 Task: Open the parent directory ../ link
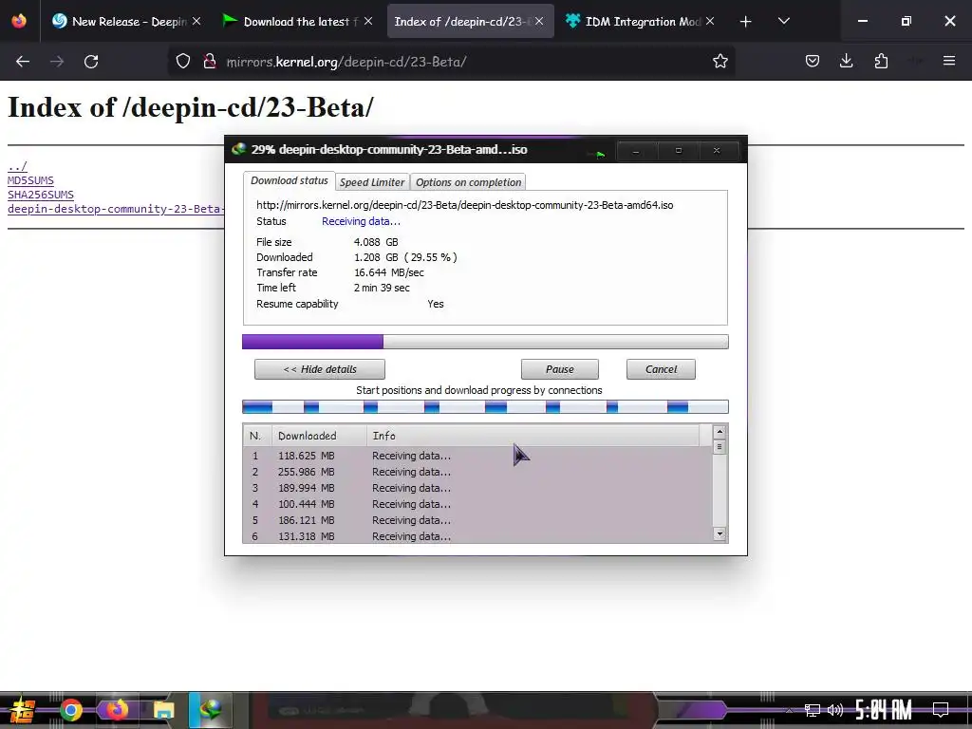pos(17,166)
